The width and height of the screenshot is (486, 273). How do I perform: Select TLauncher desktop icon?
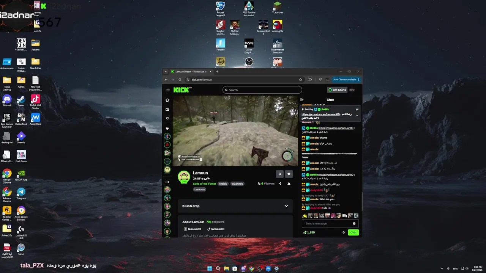pos(278,8)
